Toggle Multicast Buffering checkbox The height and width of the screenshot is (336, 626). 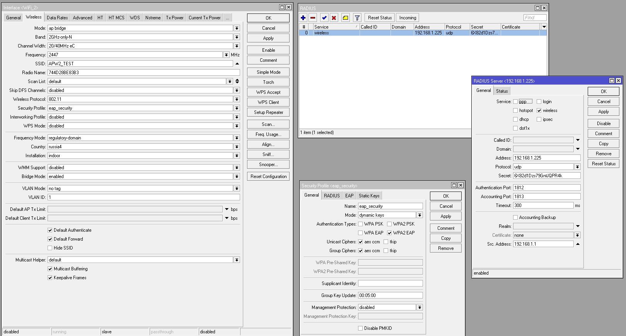(50, 269)
